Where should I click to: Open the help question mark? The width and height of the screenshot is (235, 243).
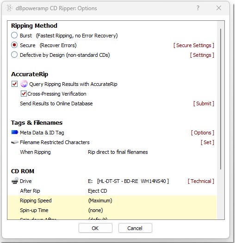(198, 8)
